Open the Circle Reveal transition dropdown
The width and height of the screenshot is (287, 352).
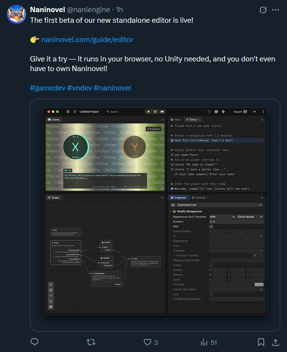tap(250, 217)
